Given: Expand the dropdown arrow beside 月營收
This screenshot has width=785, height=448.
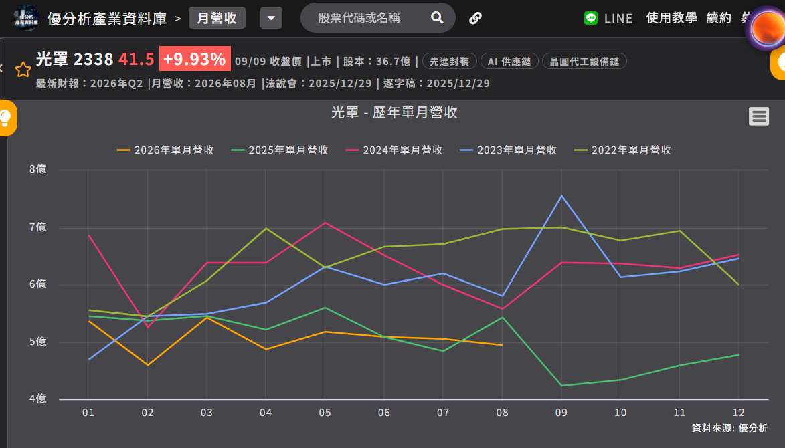Looking at the screenshot, I should pyautogui.click(x=271, y=18).
